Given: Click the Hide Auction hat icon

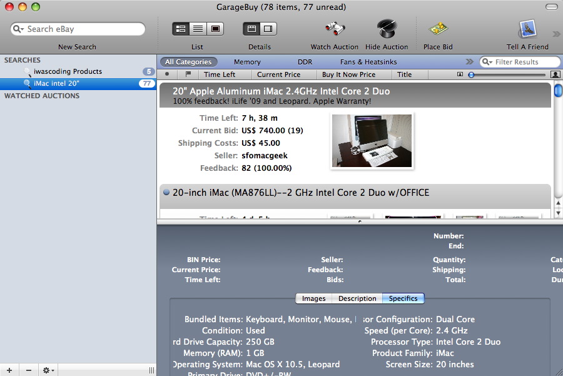Looking at the screenshot, I should [x=387, y=28].
